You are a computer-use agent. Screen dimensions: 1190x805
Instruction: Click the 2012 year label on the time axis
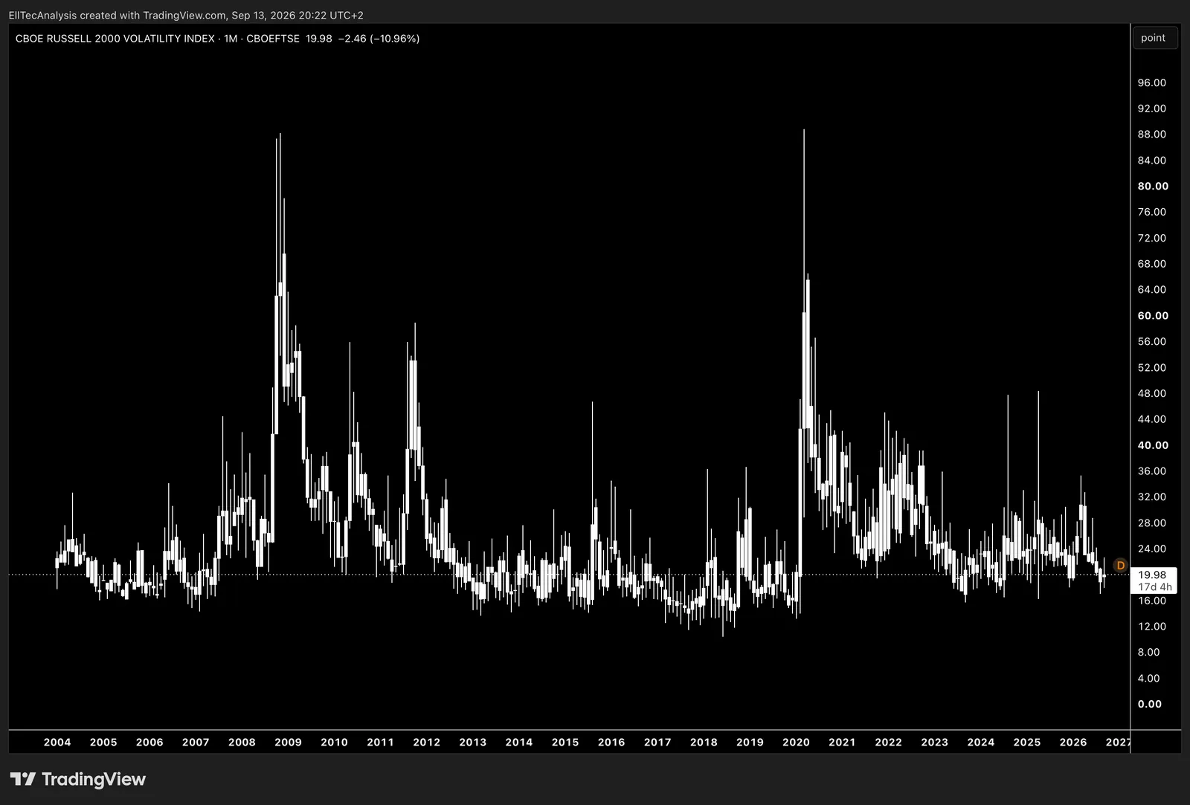click(x=427, y=742)
